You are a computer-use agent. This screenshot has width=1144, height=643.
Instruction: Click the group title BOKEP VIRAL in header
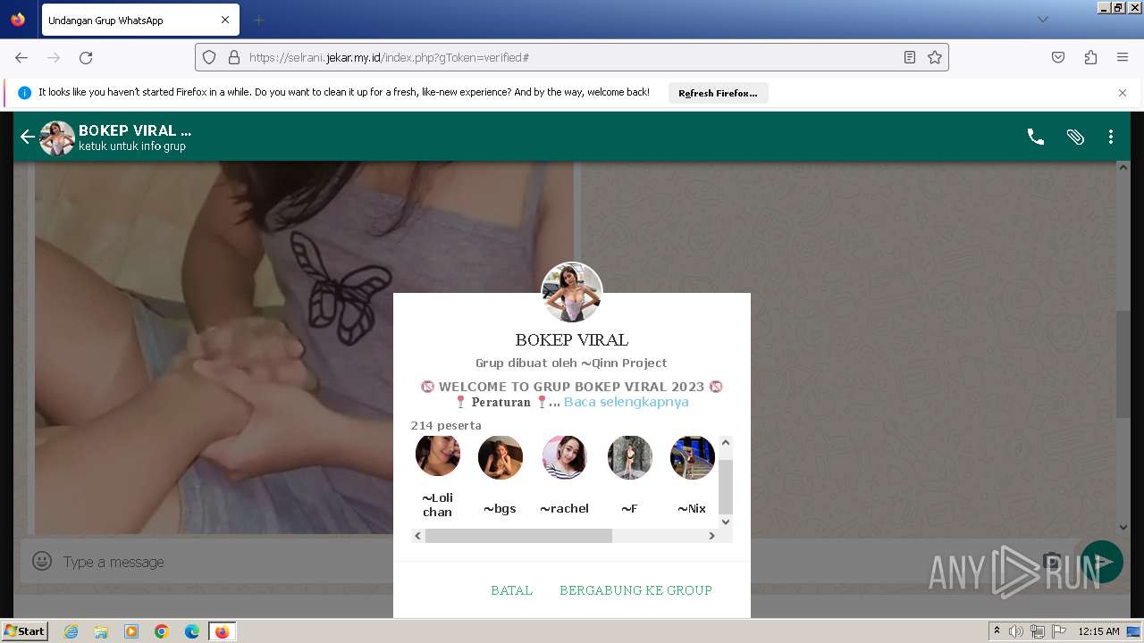pyautogui.click(x=135, y=130)
